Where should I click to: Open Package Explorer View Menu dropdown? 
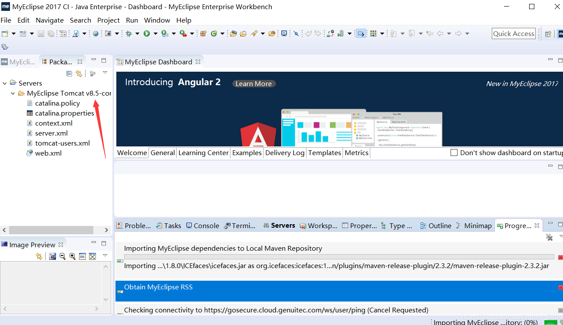105,73
